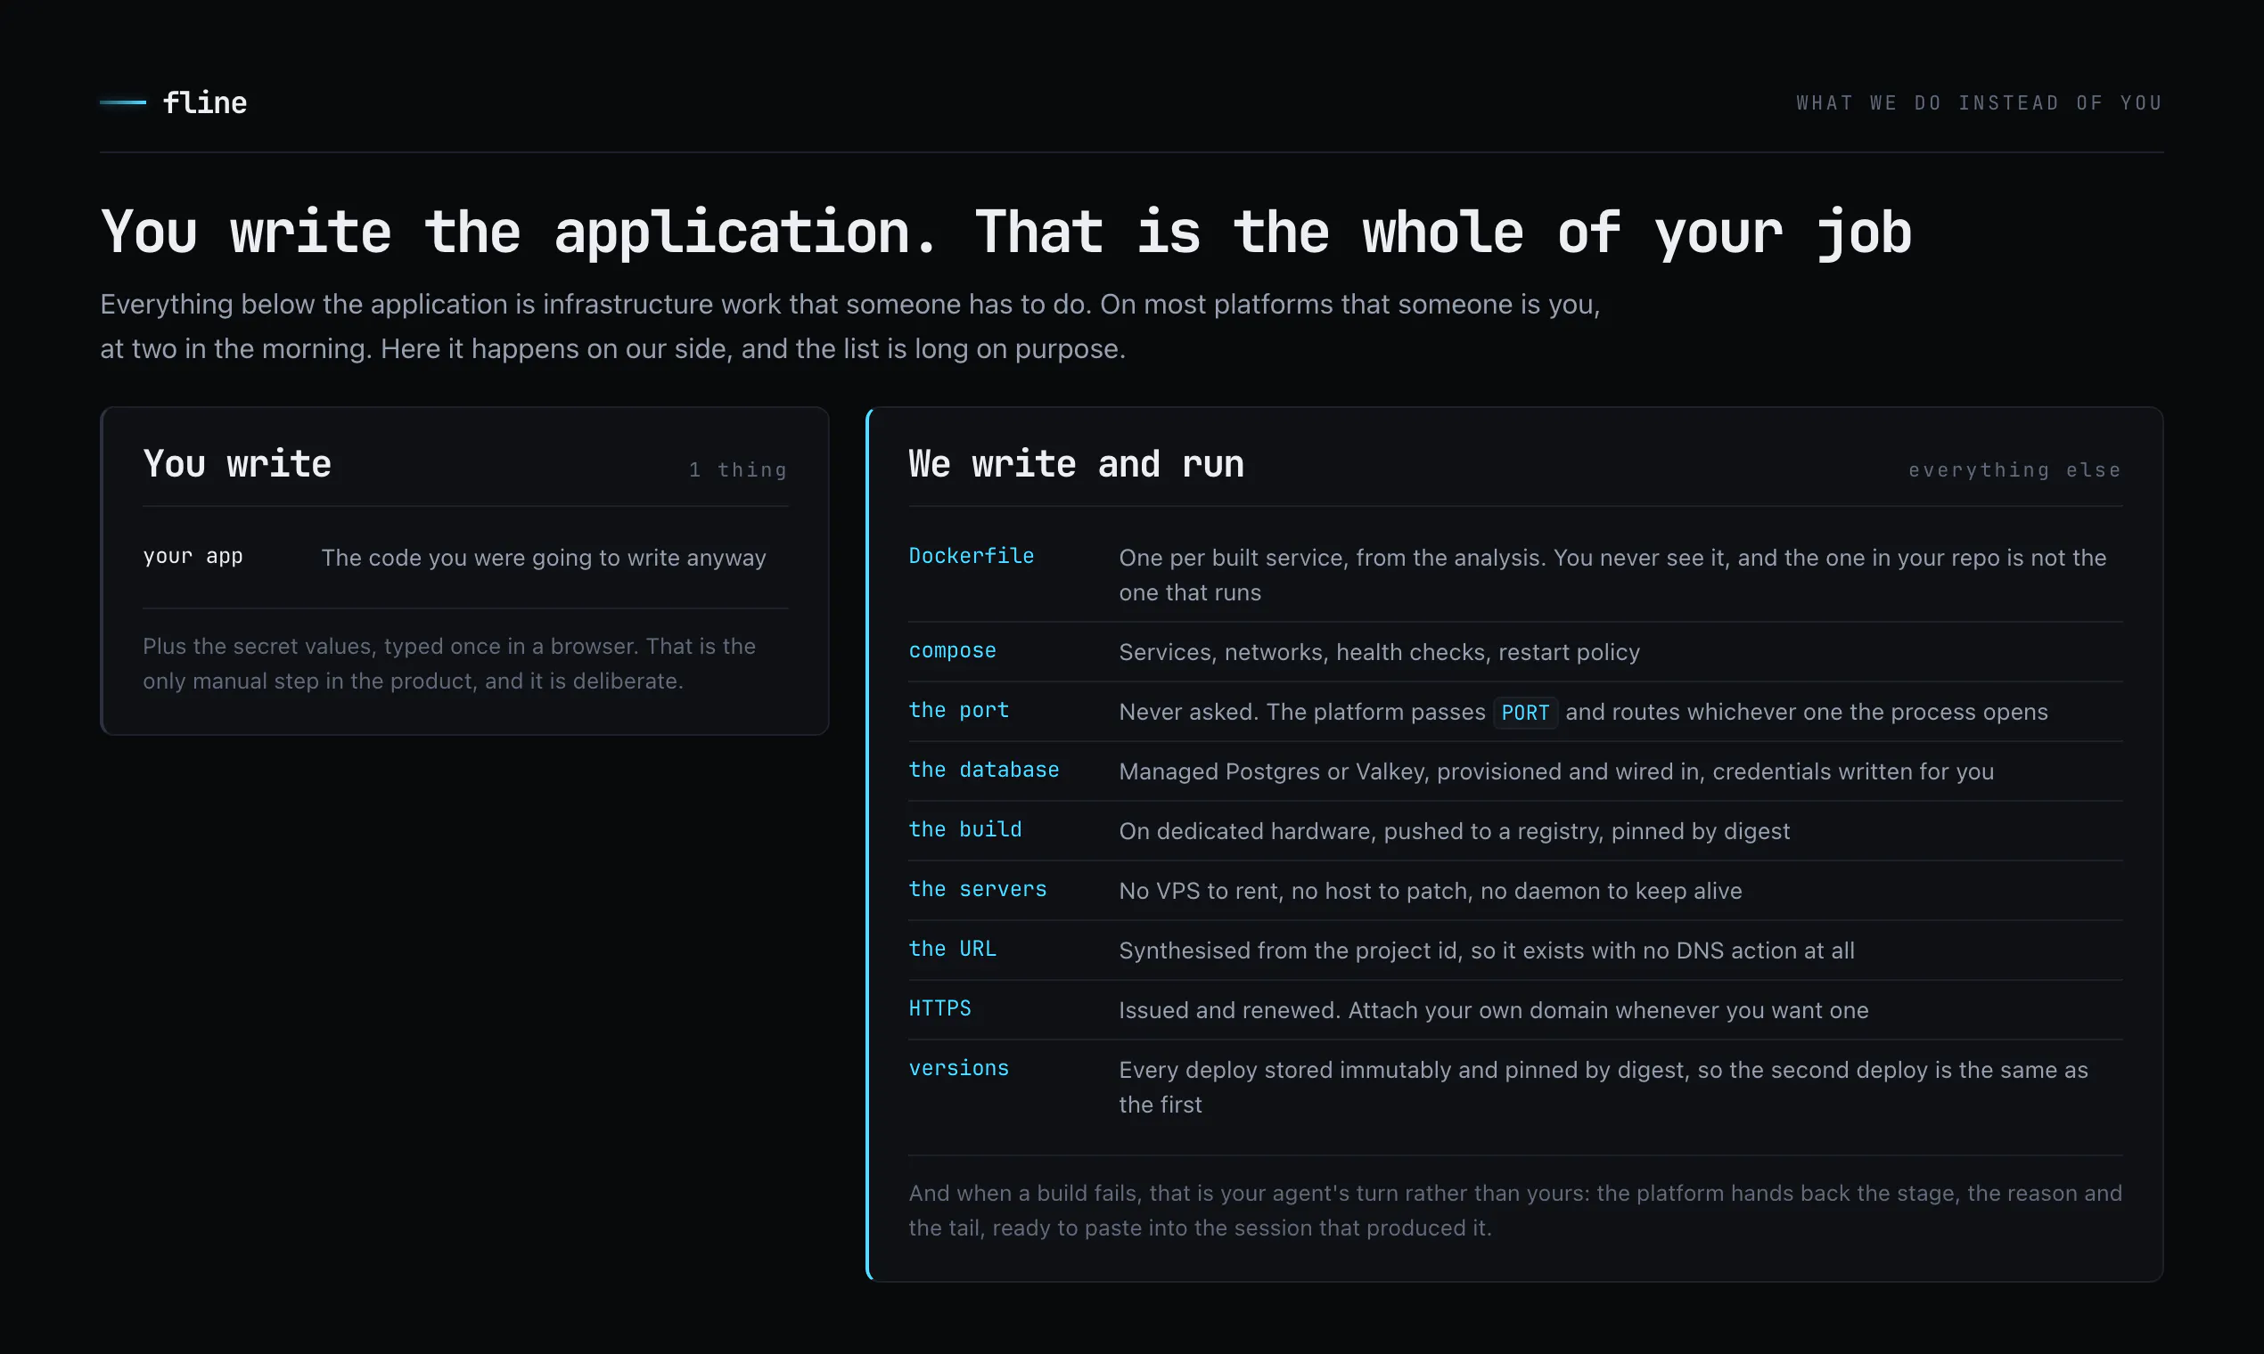Click 'And when a build fails' footer note

1515,1210
